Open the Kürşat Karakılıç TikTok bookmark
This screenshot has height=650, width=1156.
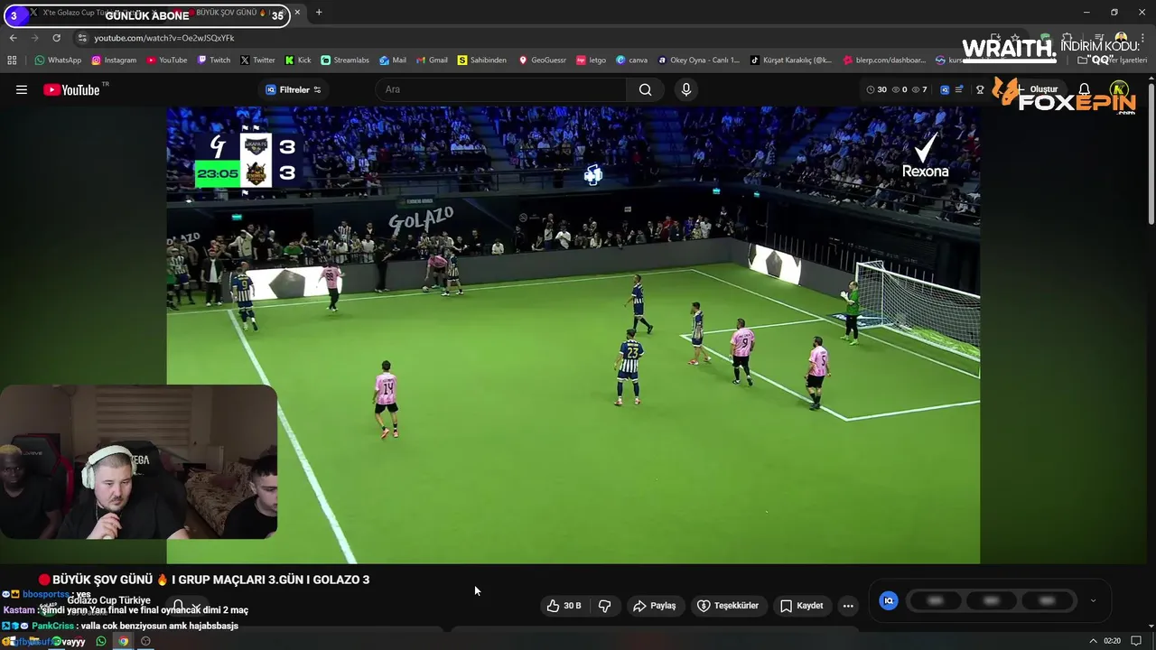click(x=792, y=60)
